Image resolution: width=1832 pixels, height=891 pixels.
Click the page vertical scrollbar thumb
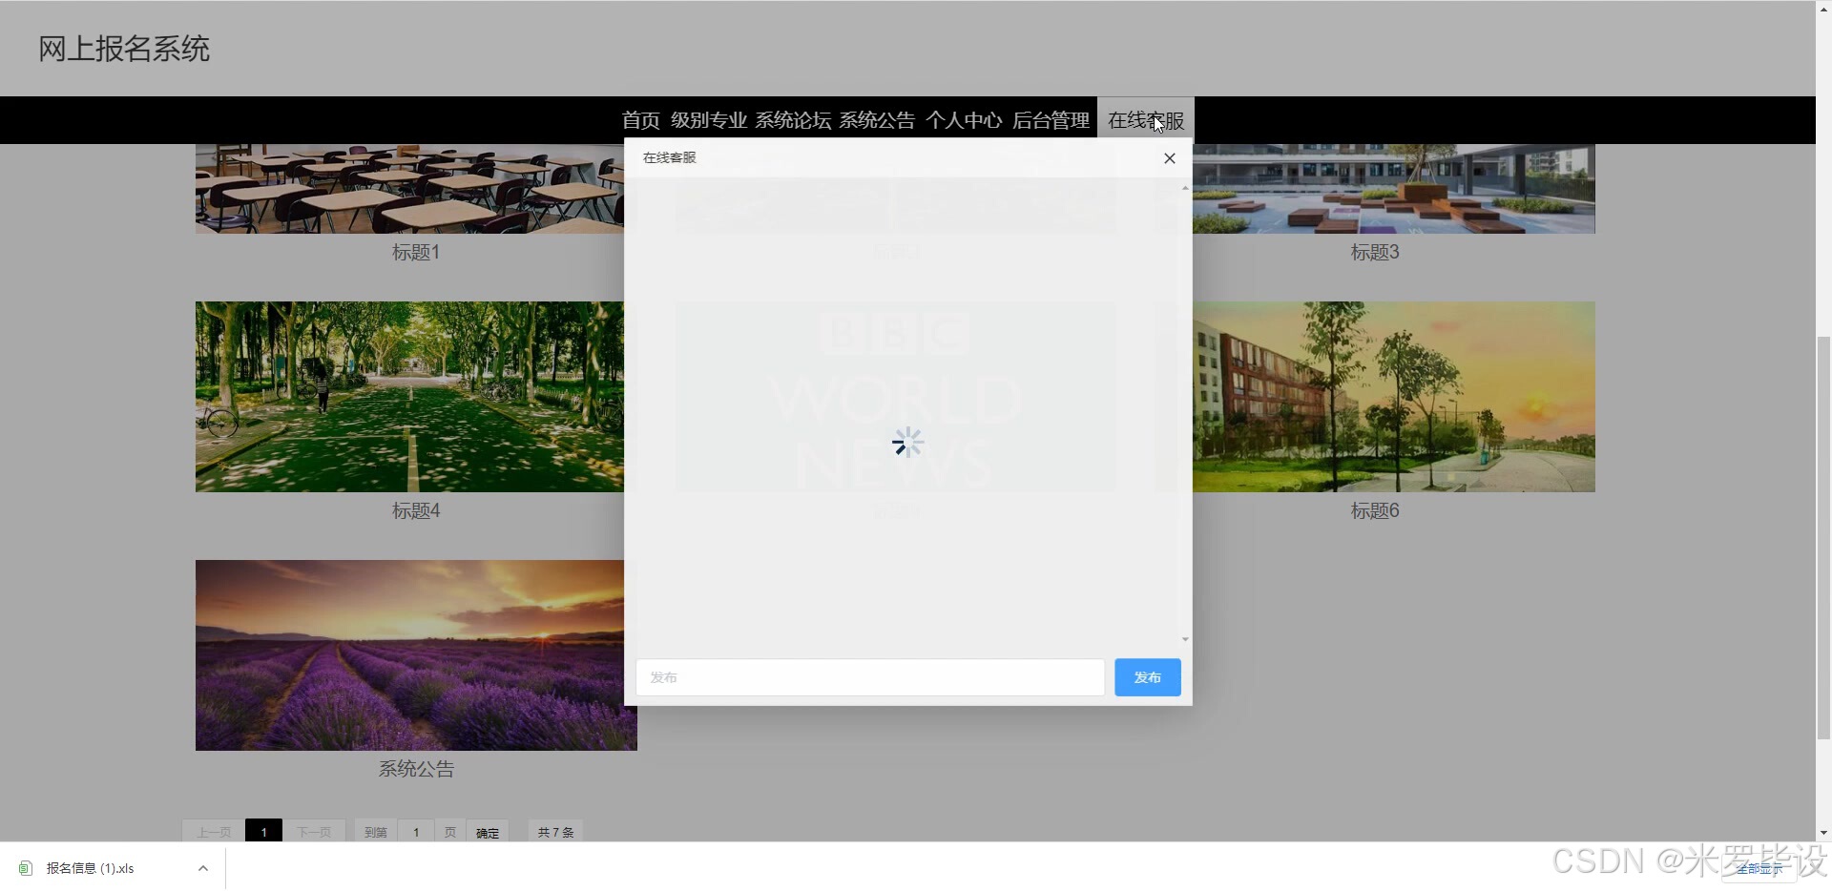click(1823, 537)
